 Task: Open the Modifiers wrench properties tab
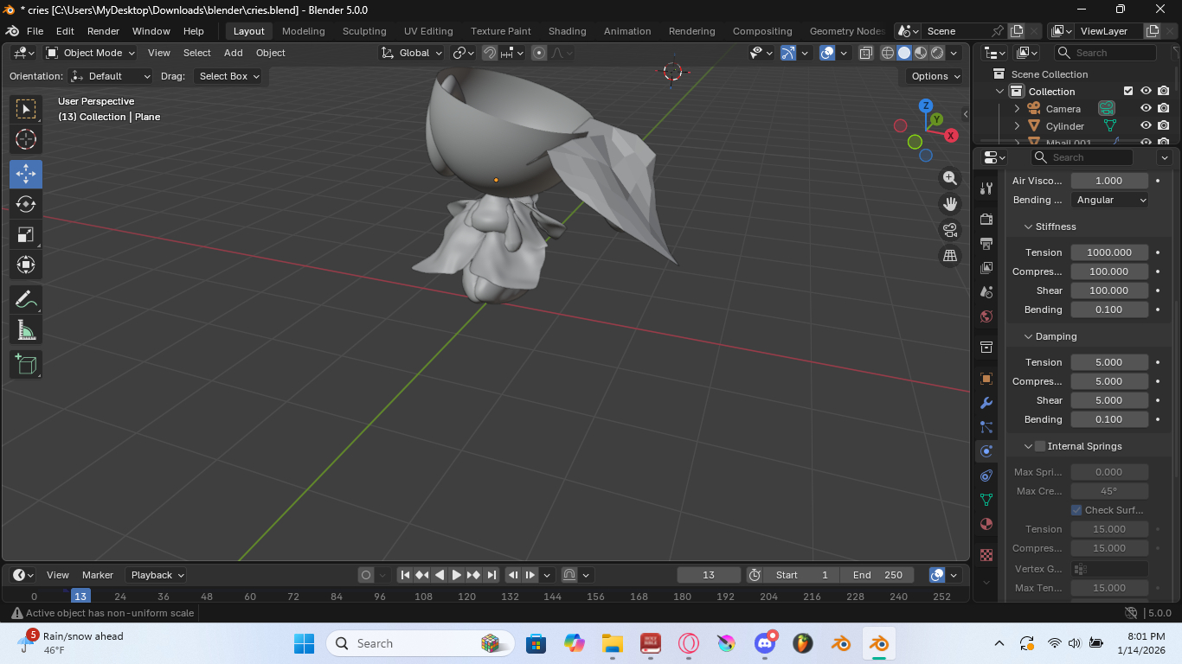pos(986,403)
